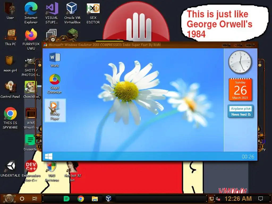This screenshot has width=272, height=204.
Task: Open Task View on the taskbar
Action: (35, 199)
